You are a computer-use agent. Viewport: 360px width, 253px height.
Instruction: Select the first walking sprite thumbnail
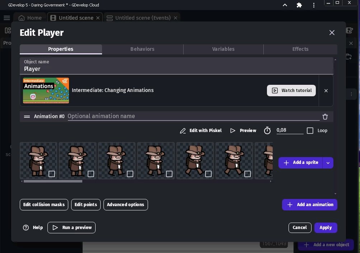click(x=38, y=161)
